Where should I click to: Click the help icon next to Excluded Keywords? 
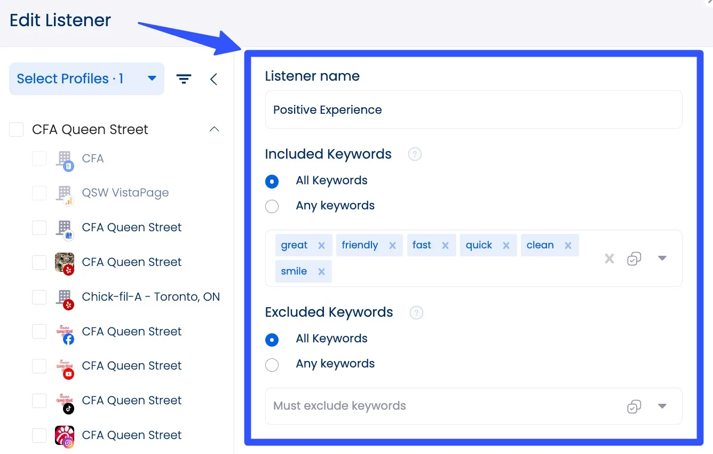click(x=416, y=312)
